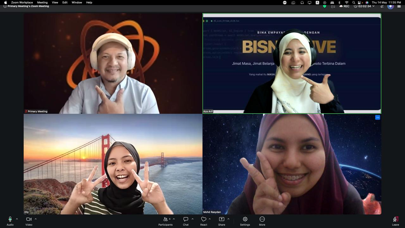The image size is (405, 228).
Task: Open the Edit menu
Action: pyautogui.click(x=65, y=2)
